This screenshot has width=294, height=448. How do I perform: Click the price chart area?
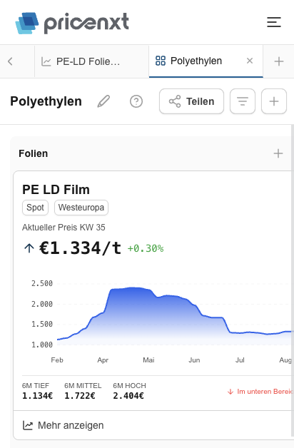(x=174, y=315)
